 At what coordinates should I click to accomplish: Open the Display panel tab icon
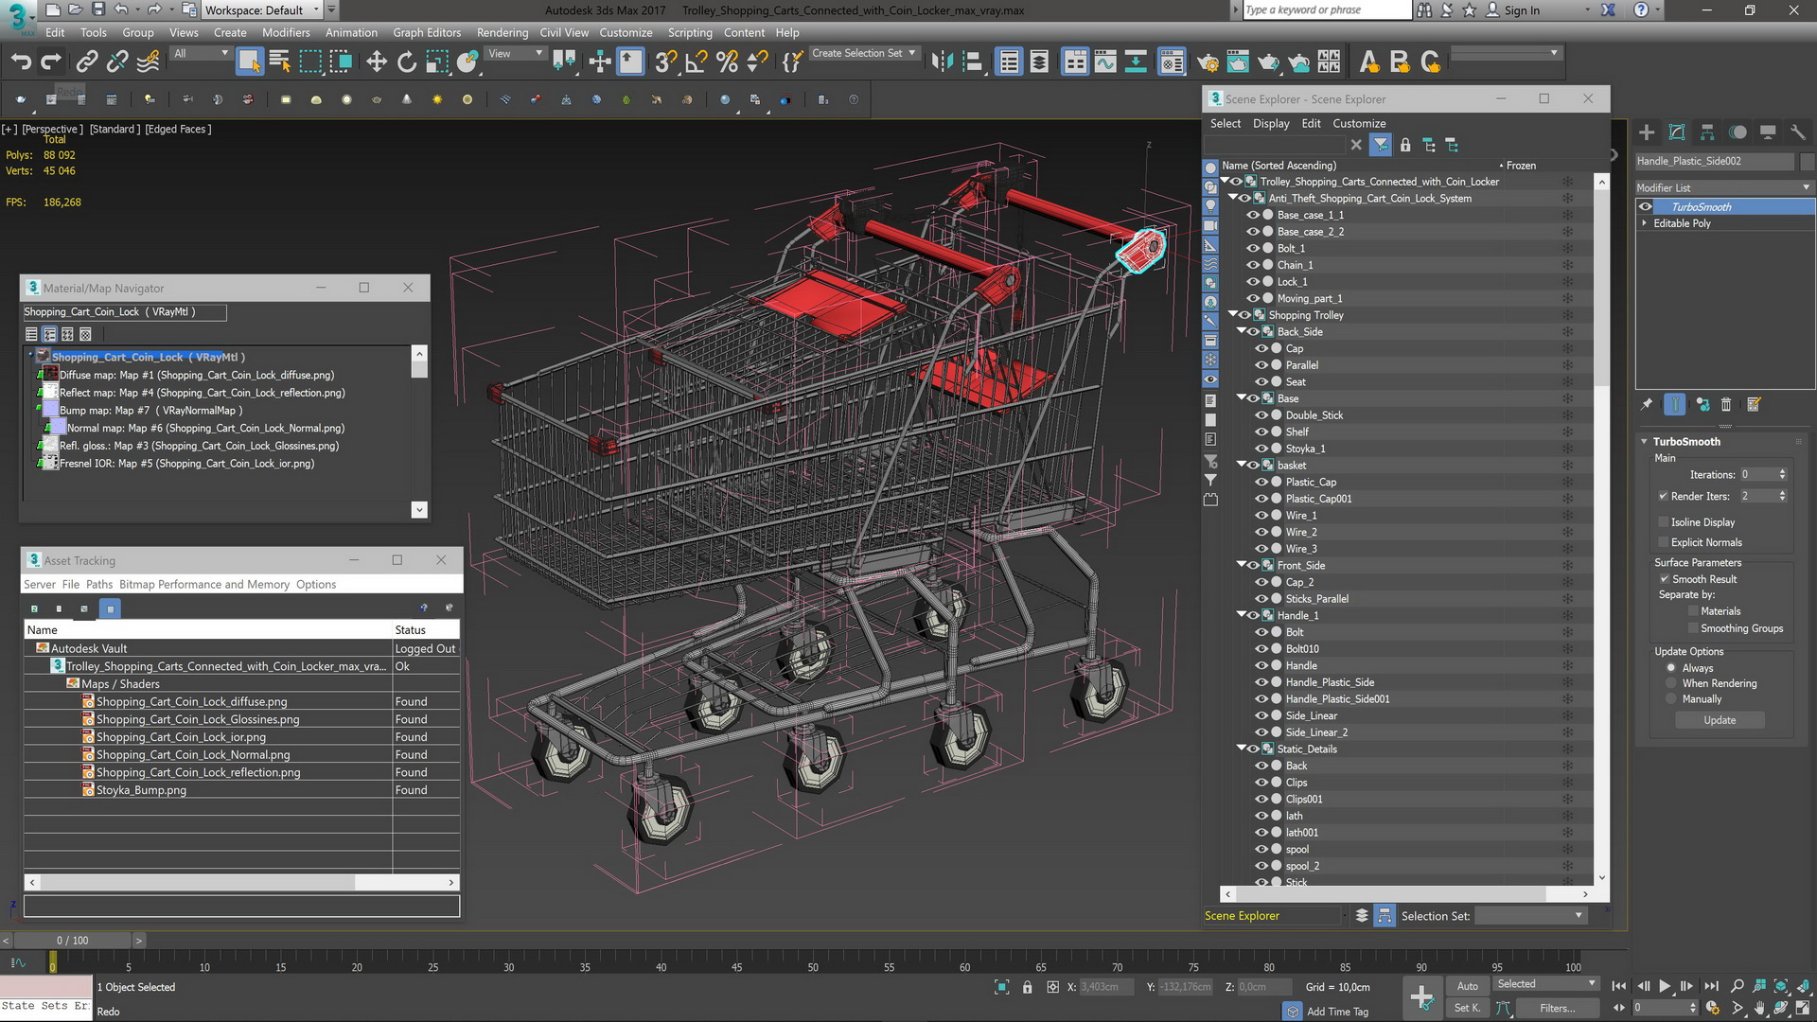(1768, 132)
